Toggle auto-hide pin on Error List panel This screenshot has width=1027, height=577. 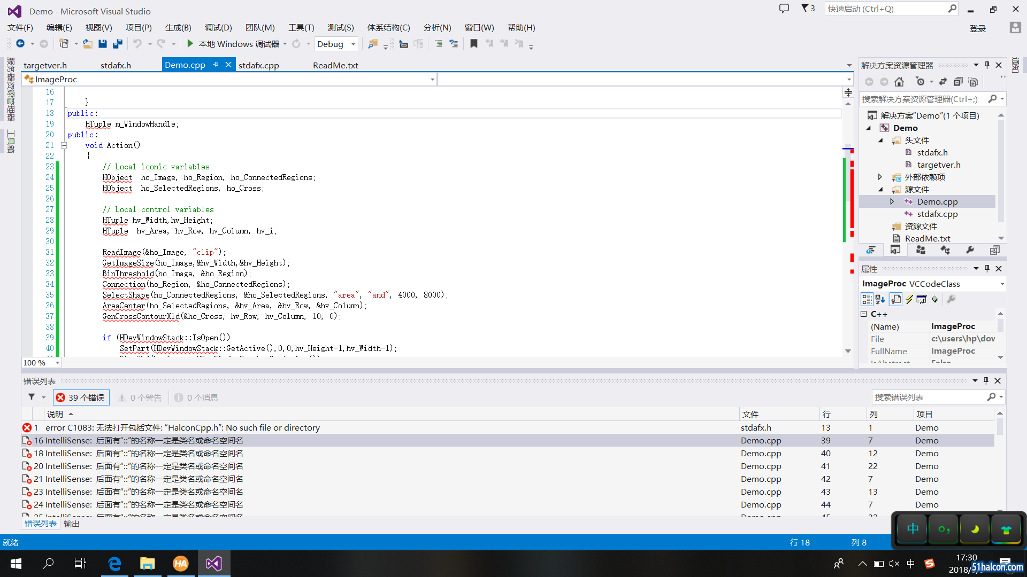[986, 381]
